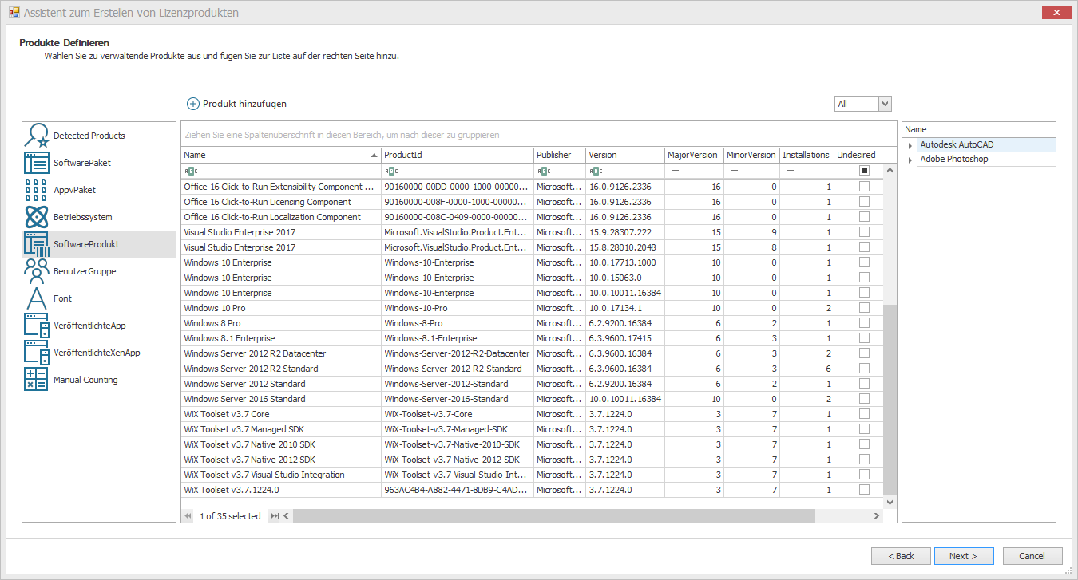Toggle the Undesired filter row checkbox
This screenshot has height=580, width=1078.
coord(864,171)
